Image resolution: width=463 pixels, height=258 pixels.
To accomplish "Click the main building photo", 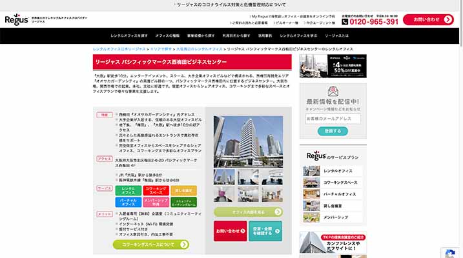I will (248, 141).
